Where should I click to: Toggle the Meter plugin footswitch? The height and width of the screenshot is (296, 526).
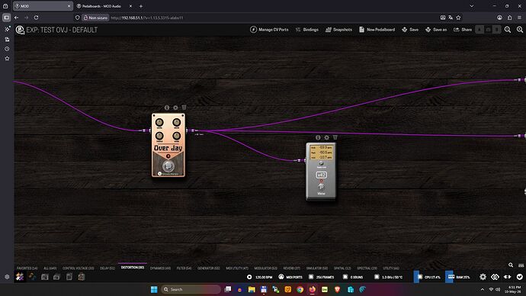click(x=321, y=187)
